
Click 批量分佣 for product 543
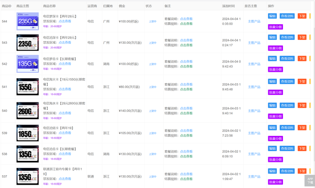click(x=276, y=48)
